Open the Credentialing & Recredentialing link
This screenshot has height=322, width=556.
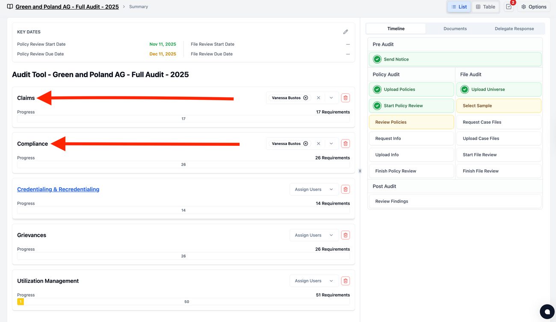[58, 189]
